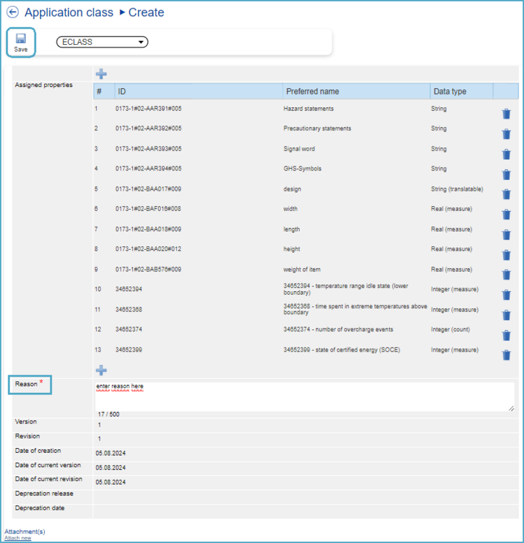Screen dimensions: 524x543
Task: Click the Application class breadcrumb
Action: 68,12
